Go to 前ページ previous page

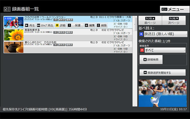150,21
